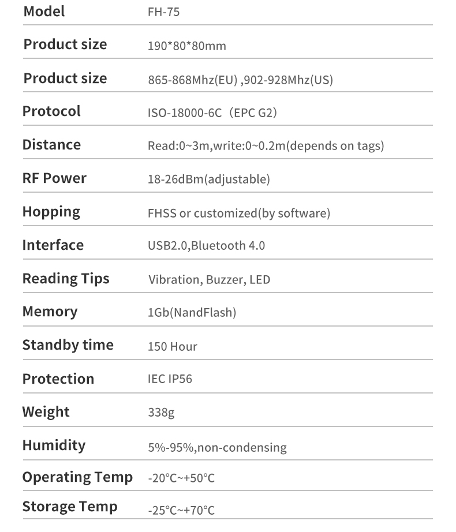Select the 150 Hour standby value

pyautogui.click(x=173, y=346)
